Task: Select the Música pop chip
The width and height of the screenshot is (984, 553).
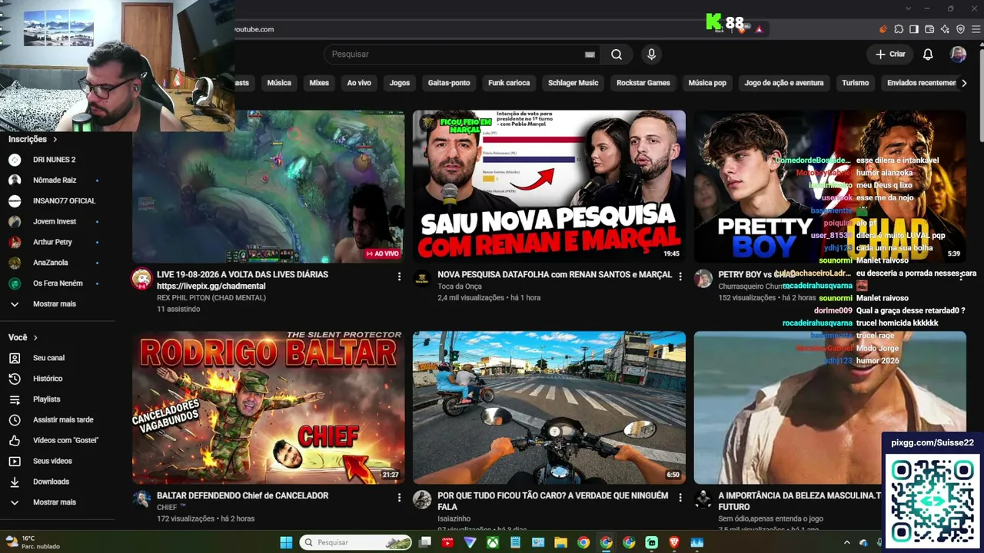Action: [x=707, y=83]
